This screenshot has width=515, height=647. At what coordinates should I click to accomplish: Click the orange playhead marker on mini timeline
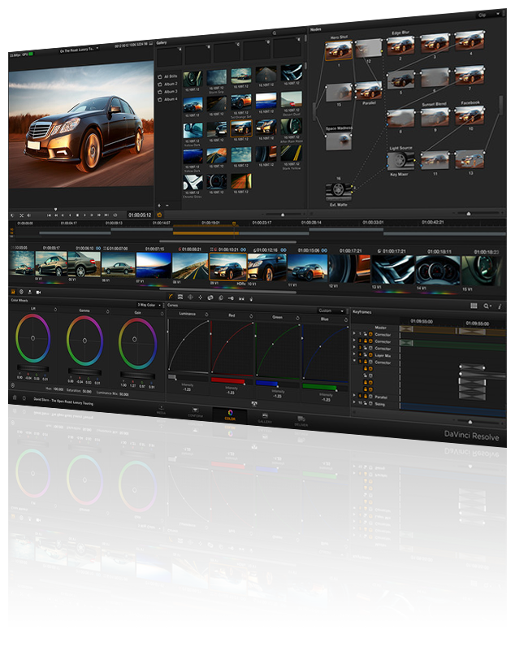click(234, 224)
